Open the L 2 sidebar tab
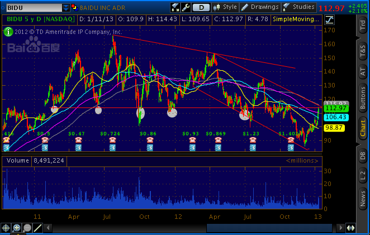Screen dimensions: 370x235 [x=363, y=175]
